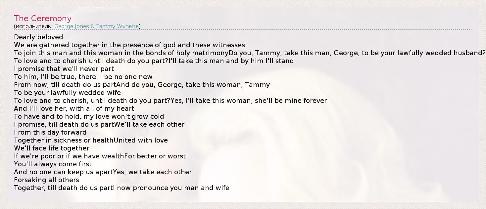
Task: Click the line I promise that we'll never part
Action: tap(64, 69)
